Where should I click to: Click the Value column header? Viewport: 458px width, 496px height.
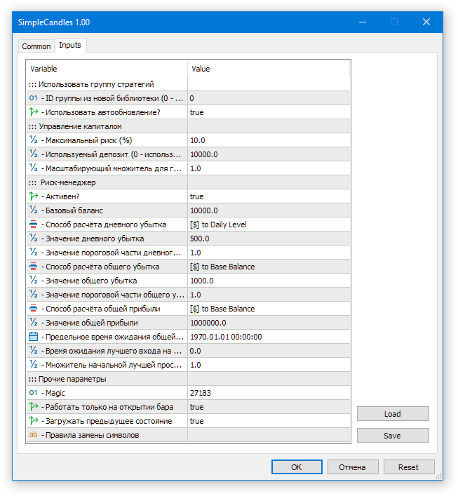tap(269, 69)
